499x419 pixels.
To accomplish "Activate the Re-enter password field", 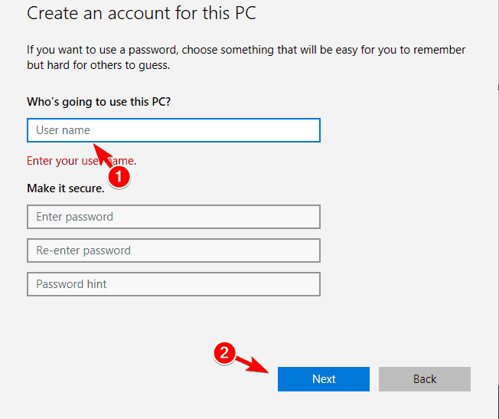I will (x=174, y=250).
